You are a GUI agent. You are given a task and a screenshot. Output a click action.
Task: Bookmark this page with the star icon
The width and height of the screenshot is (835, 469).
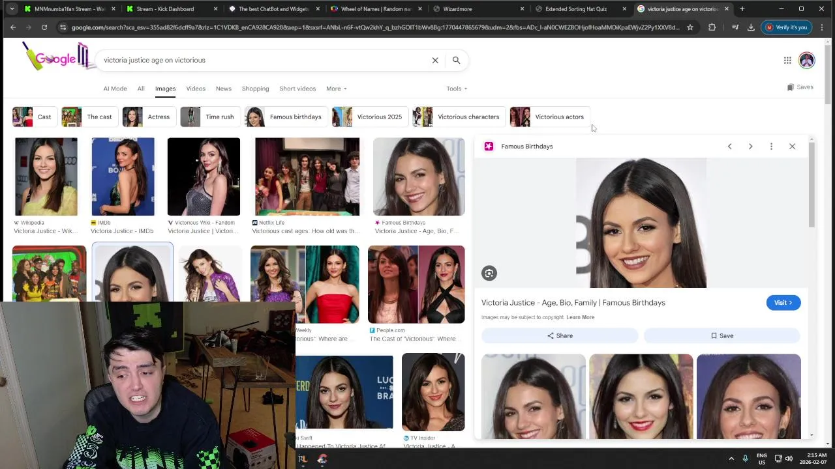[690, 27]
